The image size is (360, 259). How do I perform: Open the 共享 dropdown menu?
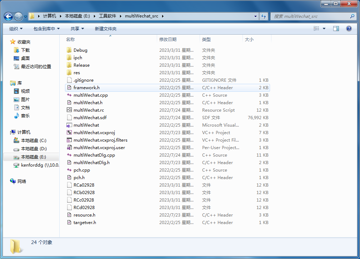(x=77, y=29)
